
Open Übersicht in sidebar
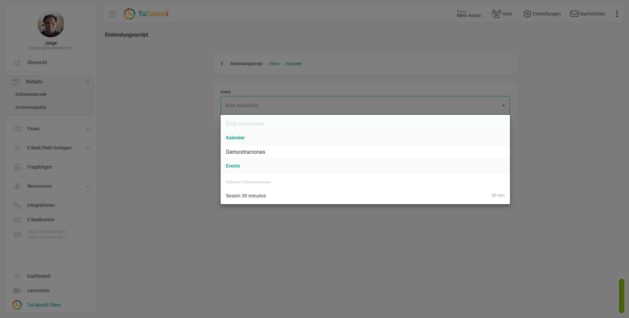click(x=37, y=62)
